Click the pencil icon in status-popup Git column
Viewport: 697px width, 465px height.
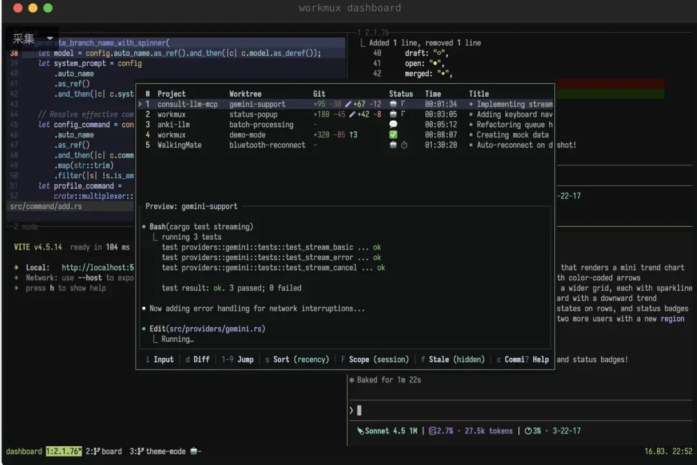(x=352, y=114)
